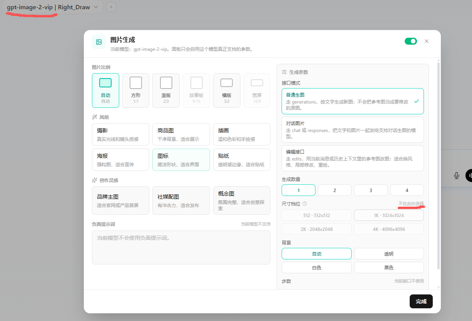Click the sliders icon beside 生成参数
This screenshot has height=321, width=472.
284,72
